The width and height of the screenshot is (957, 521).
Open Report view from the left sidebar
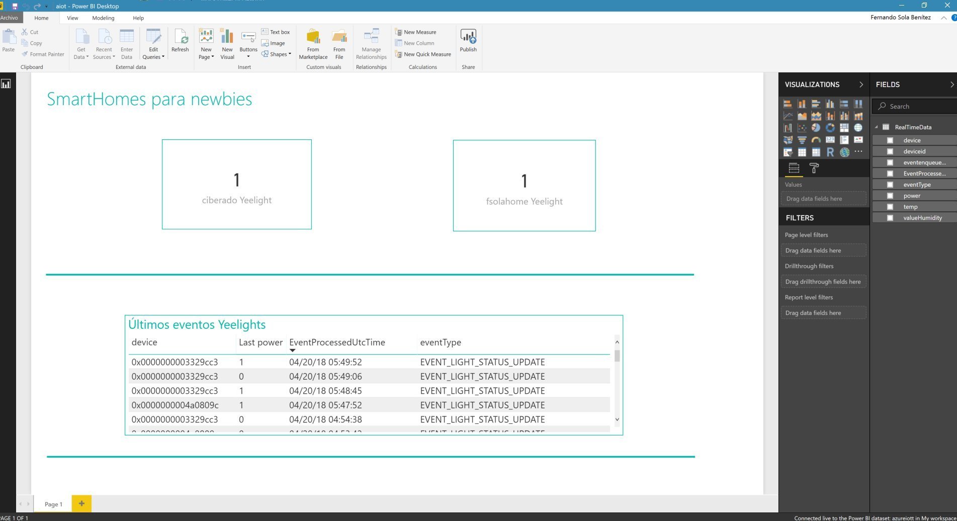coord(6,84)
